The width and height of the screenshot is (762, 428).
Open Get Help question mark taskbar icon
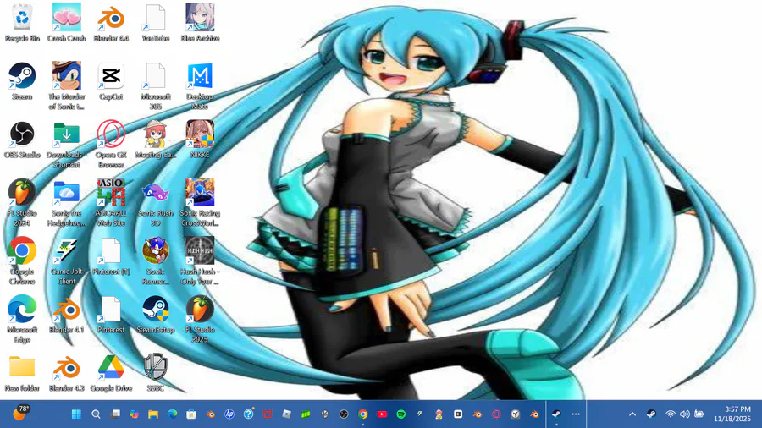click(x=249, y=414)
